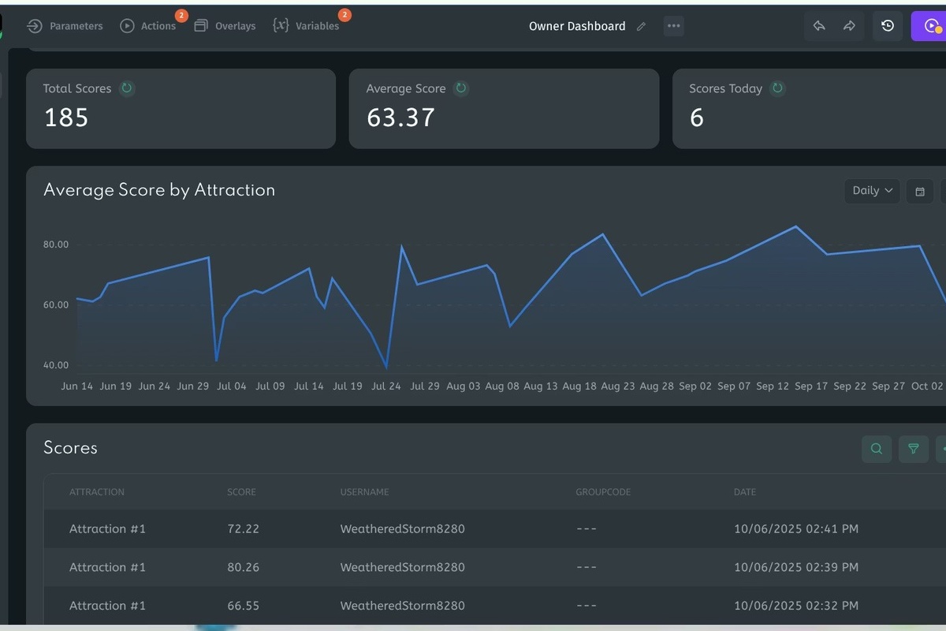Screen dimensions: 946x631
Task: Click the Owner Dashboard title
Action: [x=576, y=26]
